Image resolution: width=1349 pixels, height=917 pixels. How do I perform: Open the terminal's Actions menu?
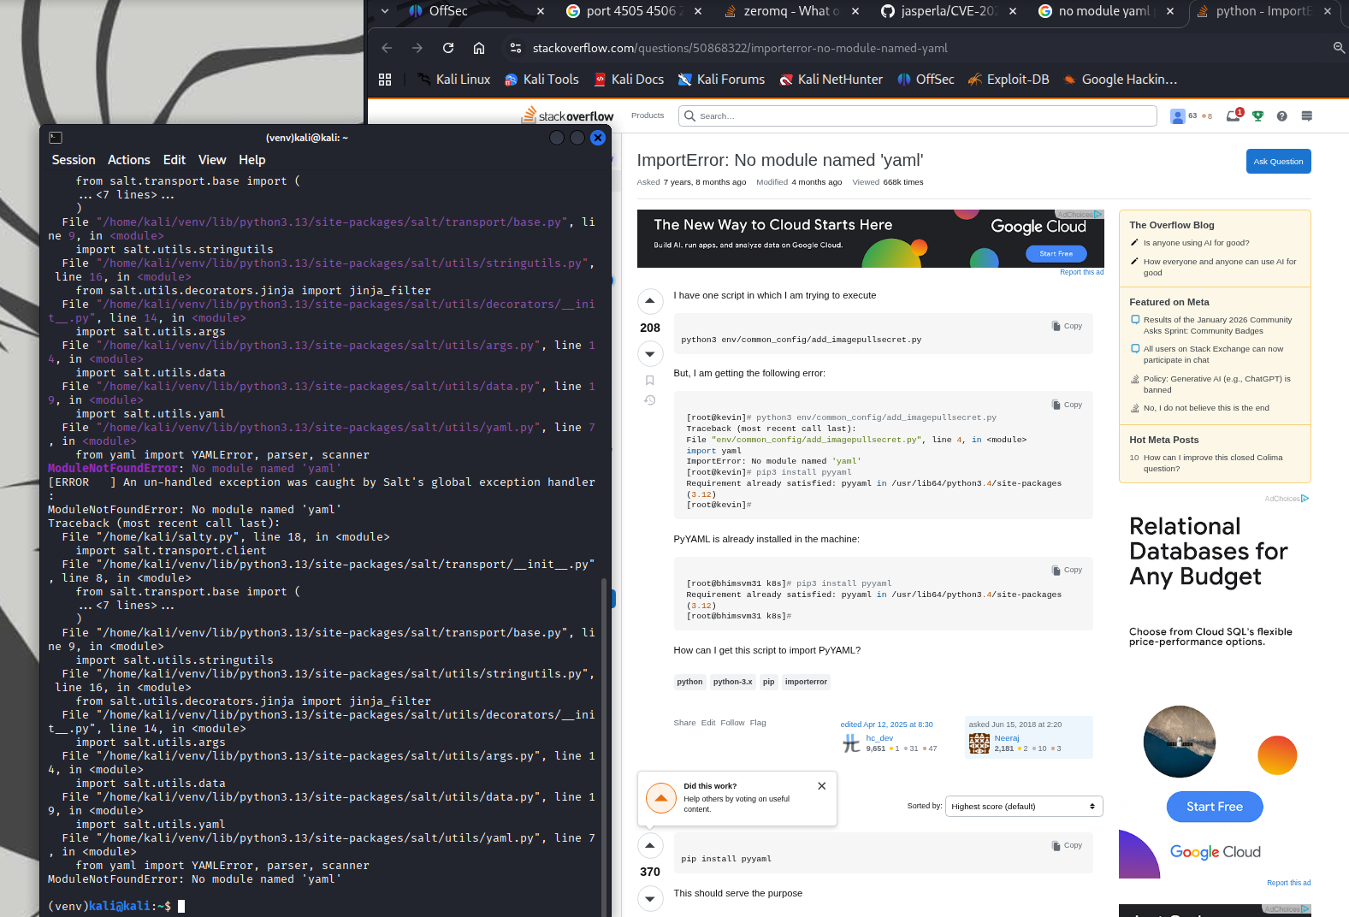(x=128, y=160)
